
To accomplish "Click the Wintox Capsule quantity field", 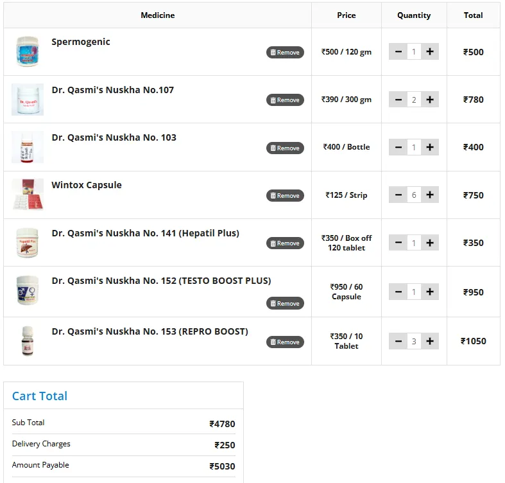I will [x=414, y=195].
